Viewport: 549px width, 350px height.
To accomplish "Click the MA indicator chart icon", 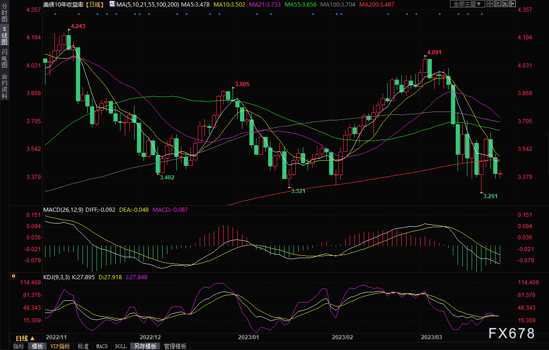I will [x=112, y=4].
